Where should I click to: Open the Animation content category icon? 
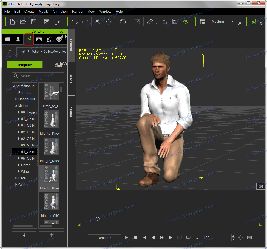click(29, 39)
